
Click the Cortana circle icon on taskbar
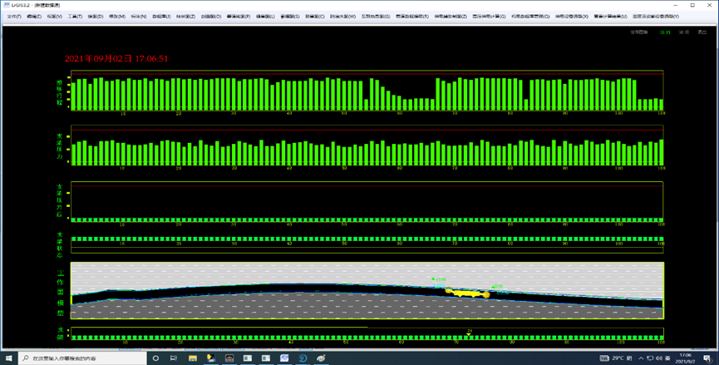coord(155,358)
